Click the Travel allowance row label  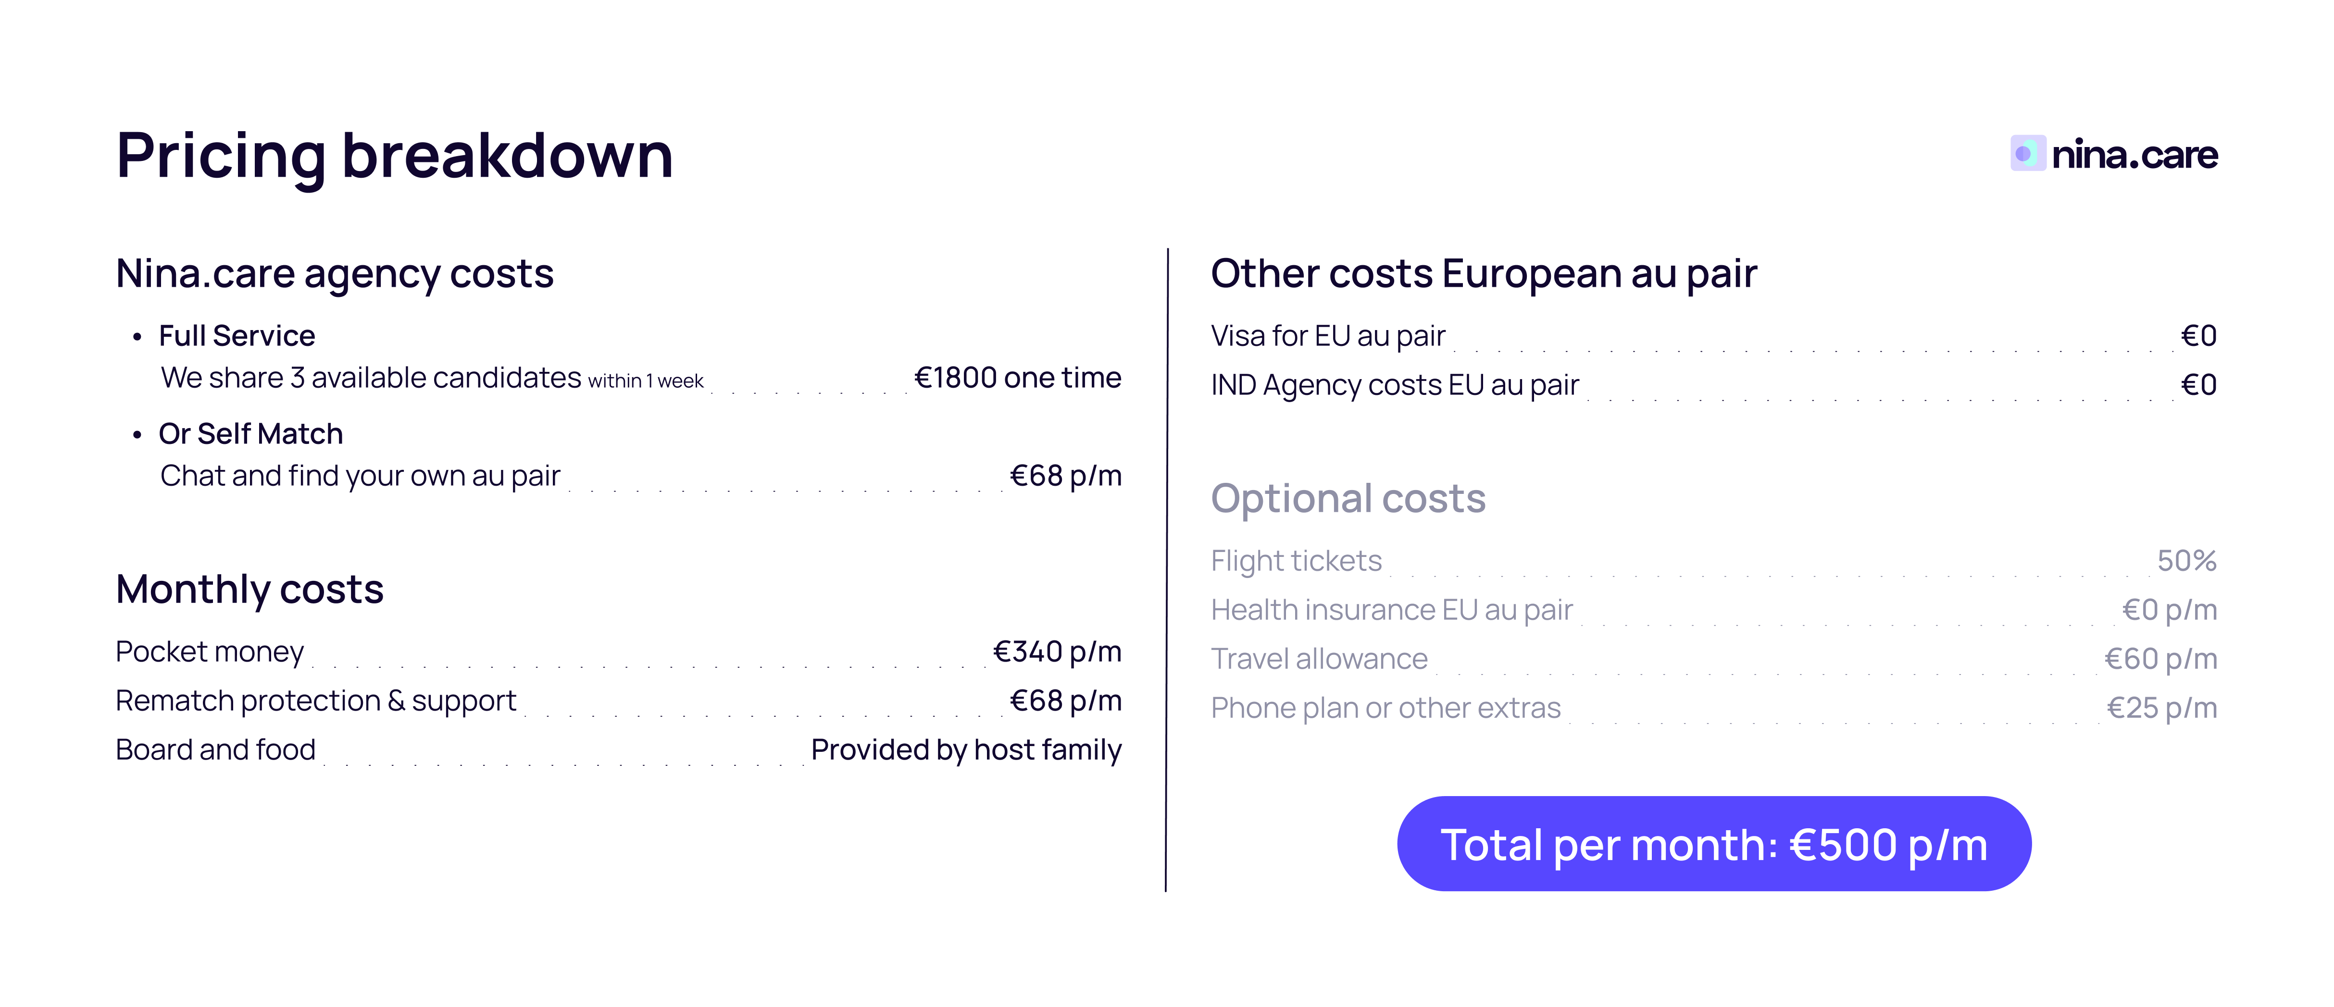point(1318,659)
